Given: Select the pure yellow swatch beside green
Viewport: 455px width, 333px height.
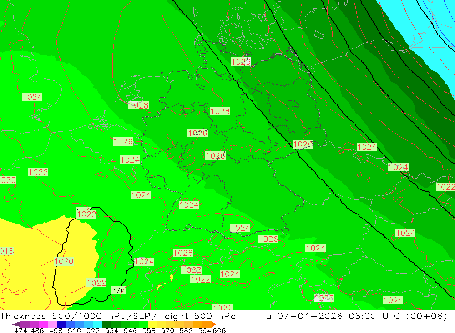Looking at the screenshot, I should click(152, 324).
